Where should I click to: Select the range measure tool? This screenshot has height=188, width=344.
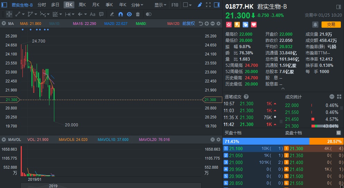coord(67,14)
